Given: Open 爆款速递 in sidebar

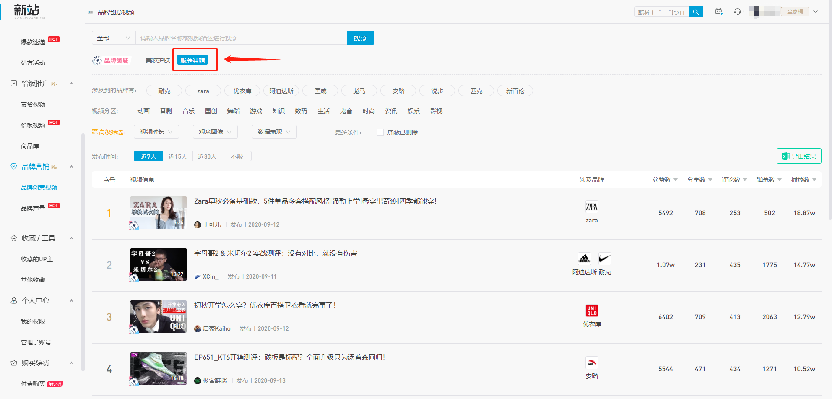Looking at the screenshot, I should point(33,42).
